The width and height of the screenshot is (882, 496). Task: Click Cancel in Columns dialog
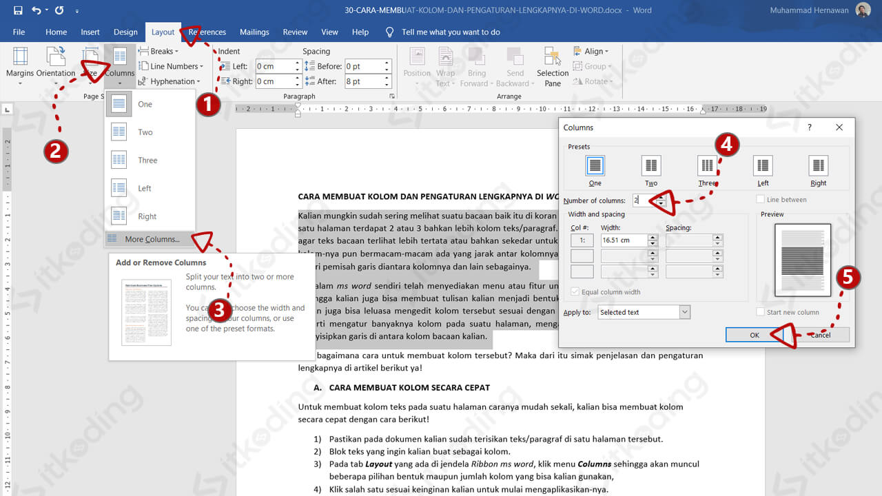tap(820, 335)
